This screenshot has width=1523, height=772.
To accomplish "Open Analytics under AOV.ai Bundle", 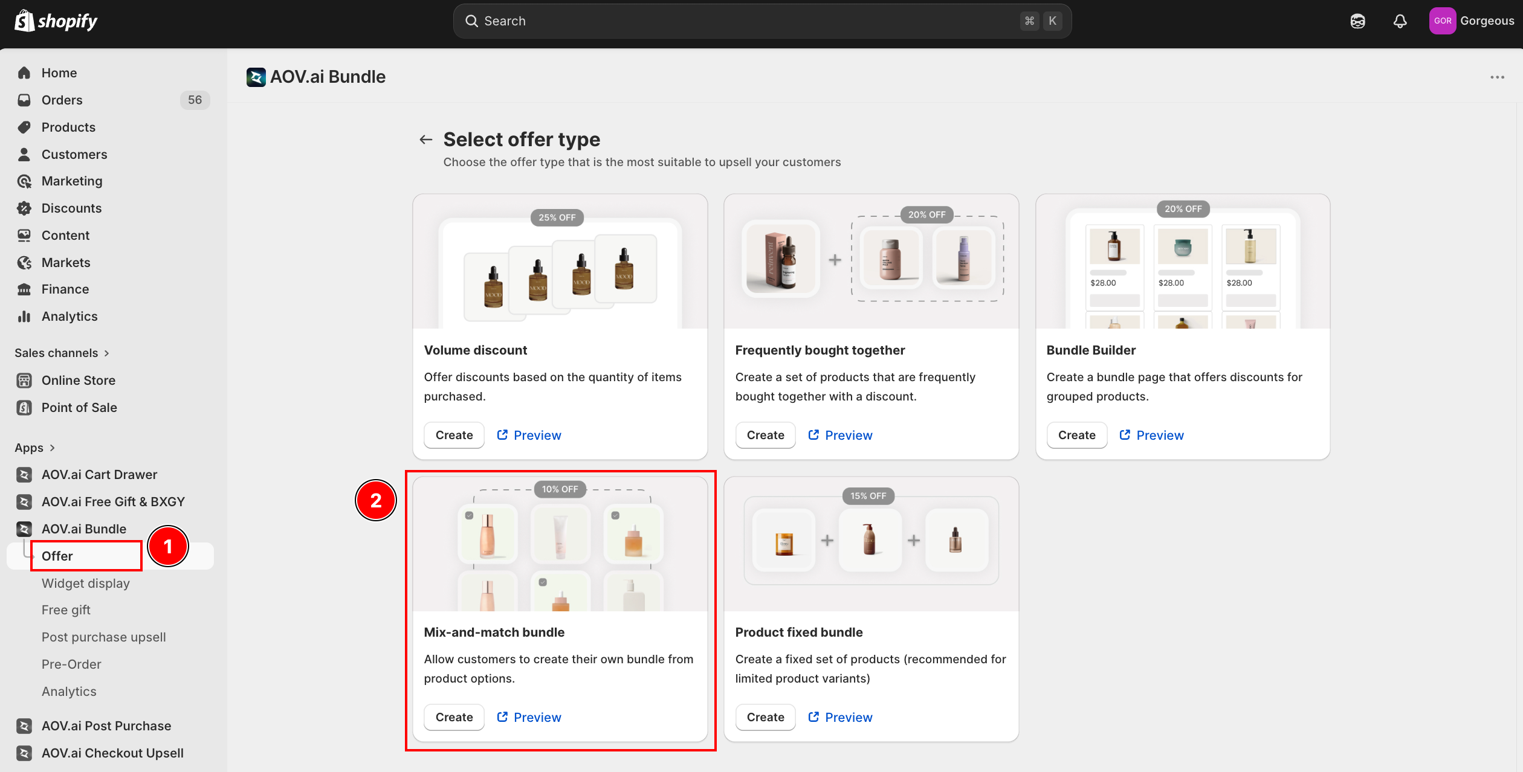I will point(69,692).
